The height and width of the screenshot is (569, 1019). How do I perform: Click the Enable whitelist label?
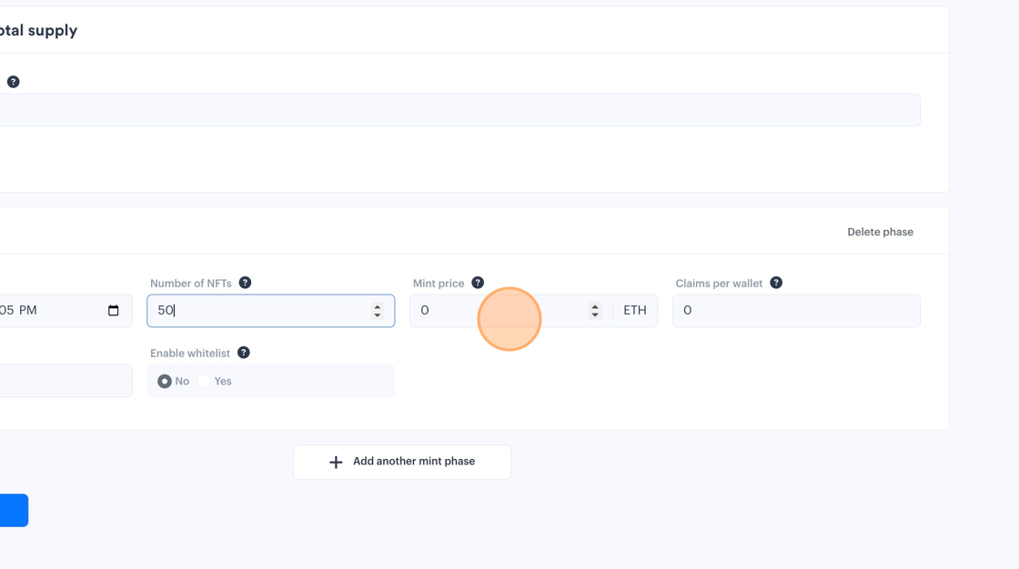[190, 354]
